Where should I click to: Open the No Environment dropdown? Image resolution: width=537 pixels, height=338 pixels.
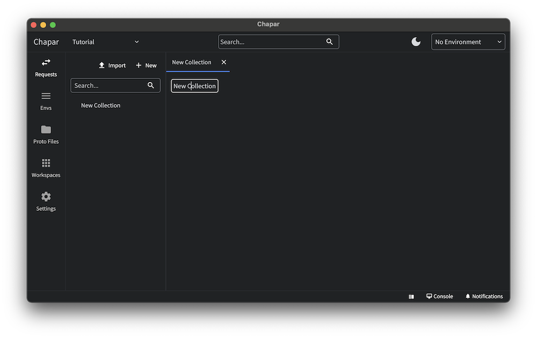468,42
